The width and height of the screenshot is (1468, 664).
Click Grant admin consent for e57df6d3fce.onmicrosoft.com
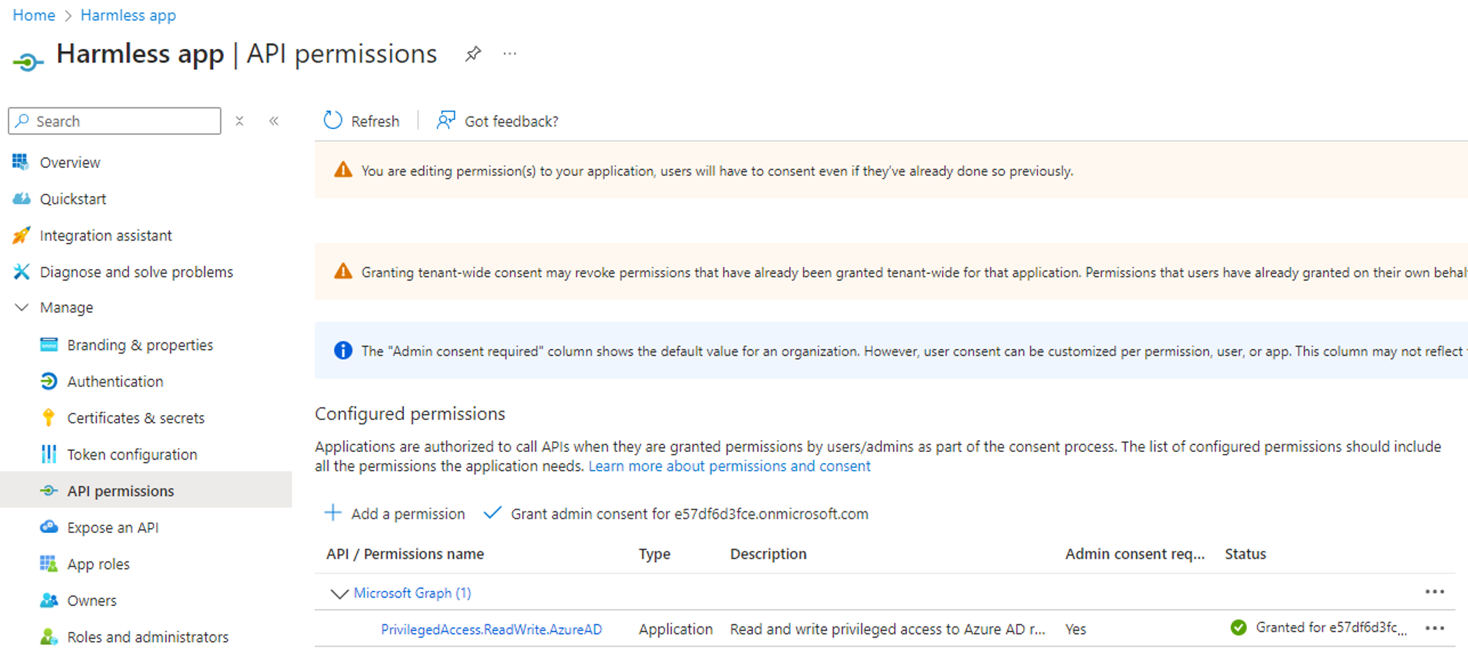pyautogui.click(x=676, y=513)
